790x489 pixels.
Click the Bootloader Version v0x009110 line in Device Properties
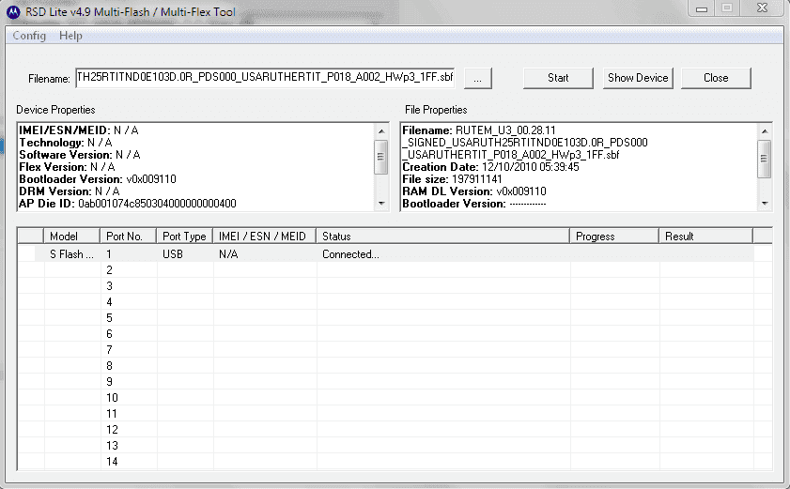click(98, 179)
